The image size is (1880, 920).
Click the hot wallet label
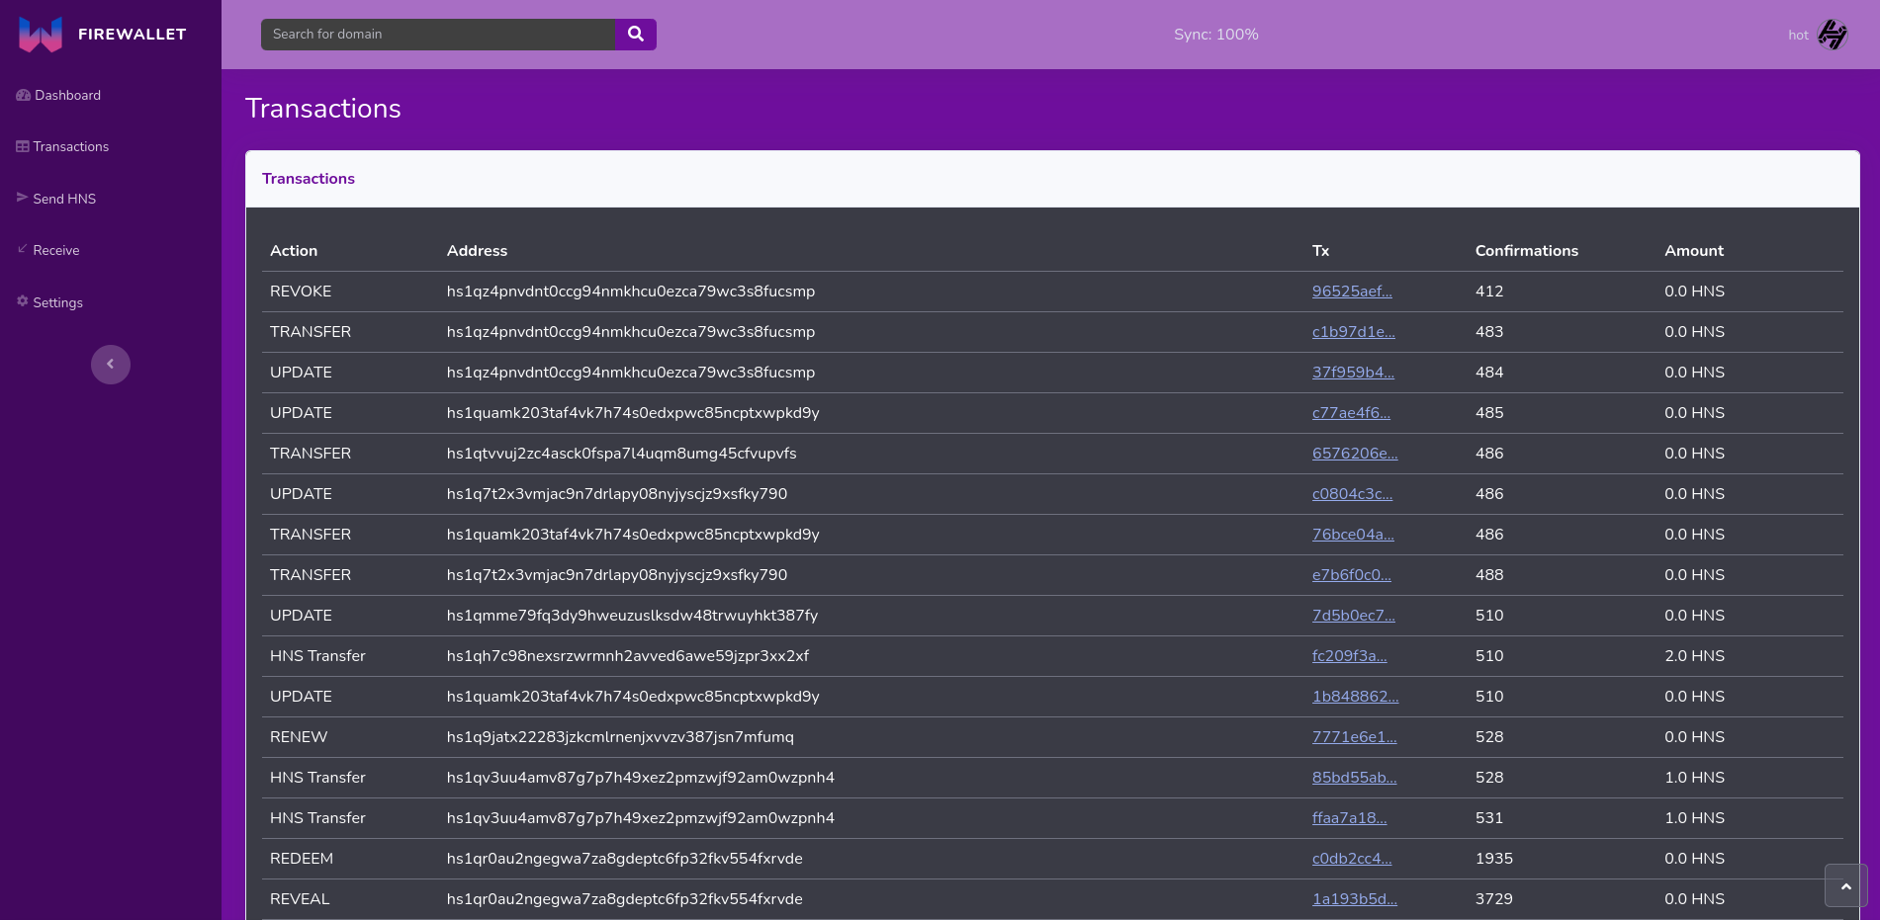pyautogui.click(x=1798, y=34)
